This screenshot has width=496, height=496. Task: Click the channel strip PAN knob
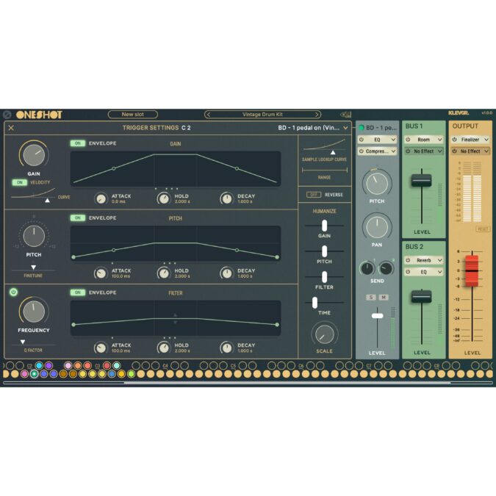pos(377,227)
